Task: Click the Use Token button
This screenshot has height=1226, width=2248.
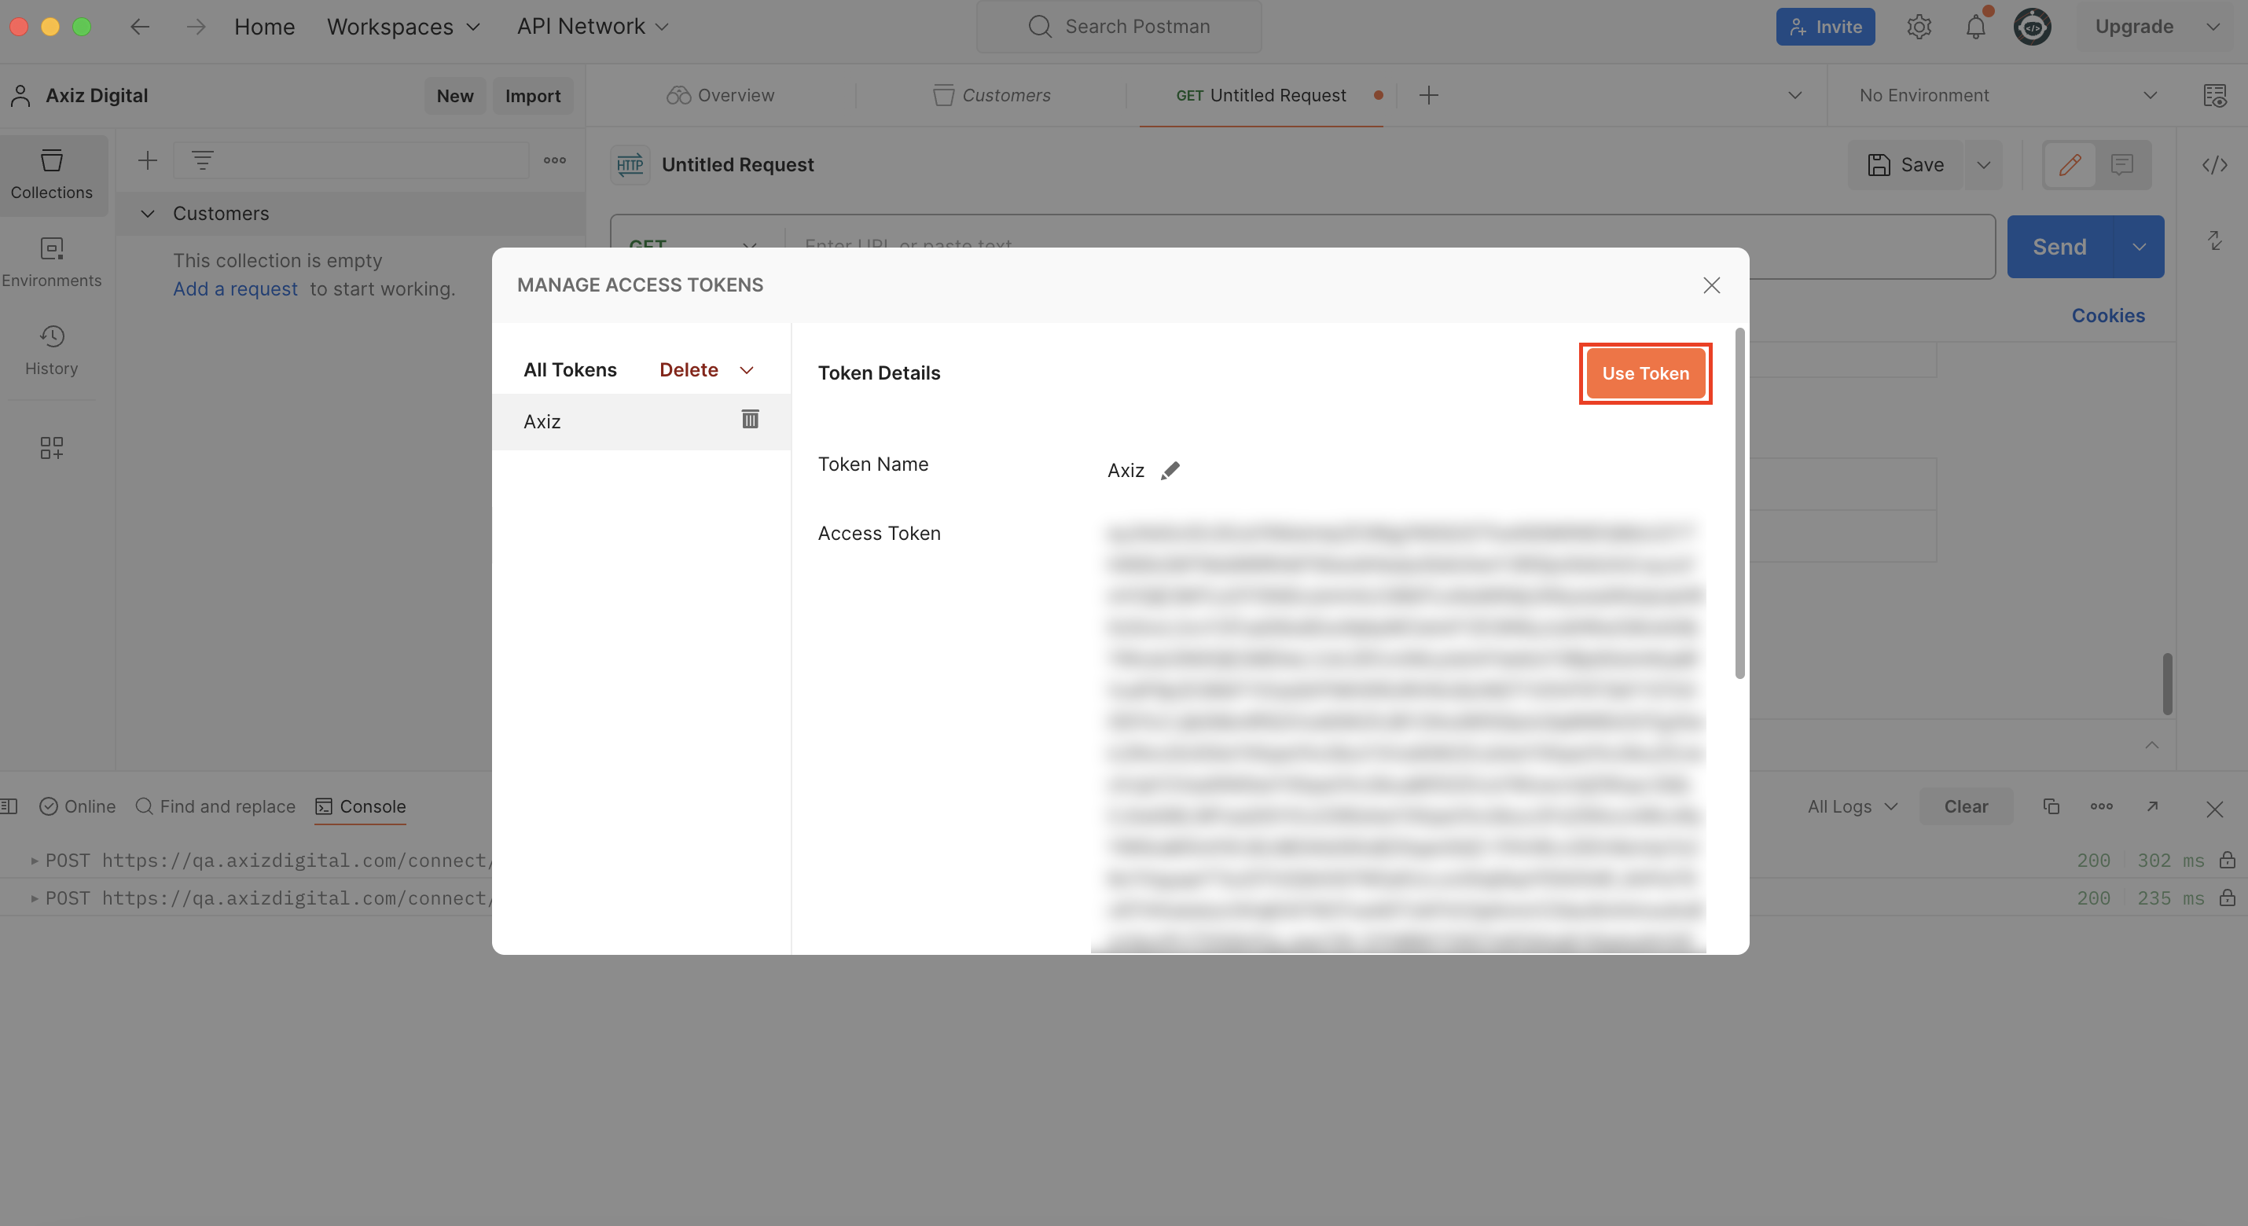Action: point(1645,373)
